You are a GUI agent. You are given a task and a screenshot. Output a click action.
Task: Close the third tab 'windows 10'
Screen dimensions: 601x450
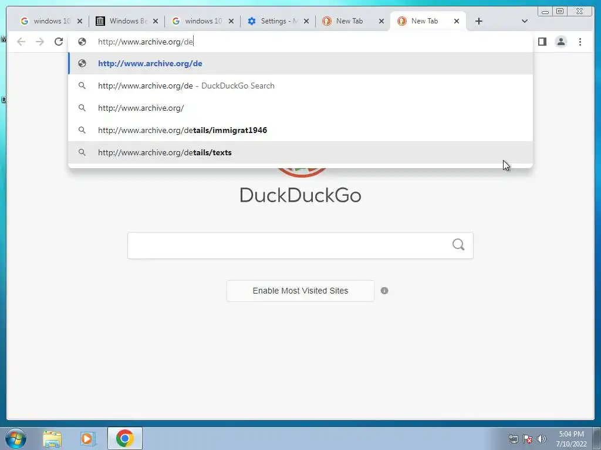(231, 21)
